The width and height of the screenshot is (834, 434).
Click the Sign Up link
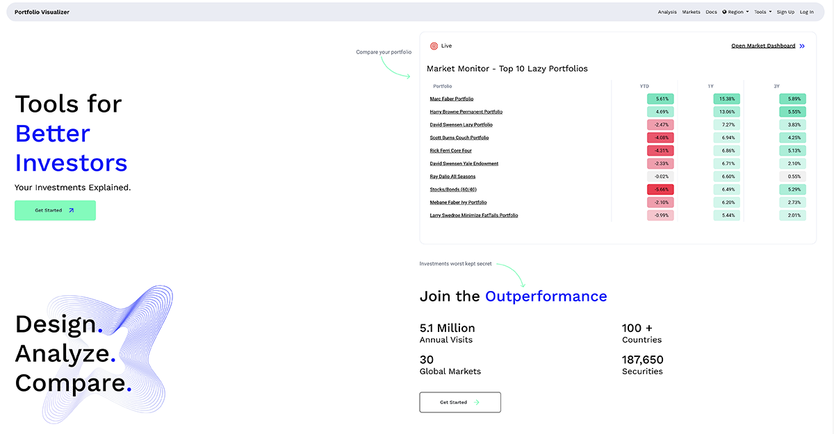(x=785, y=12)
